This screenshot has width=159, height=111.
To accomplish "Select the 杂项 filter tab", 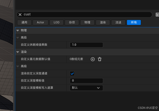I will 72,22.
